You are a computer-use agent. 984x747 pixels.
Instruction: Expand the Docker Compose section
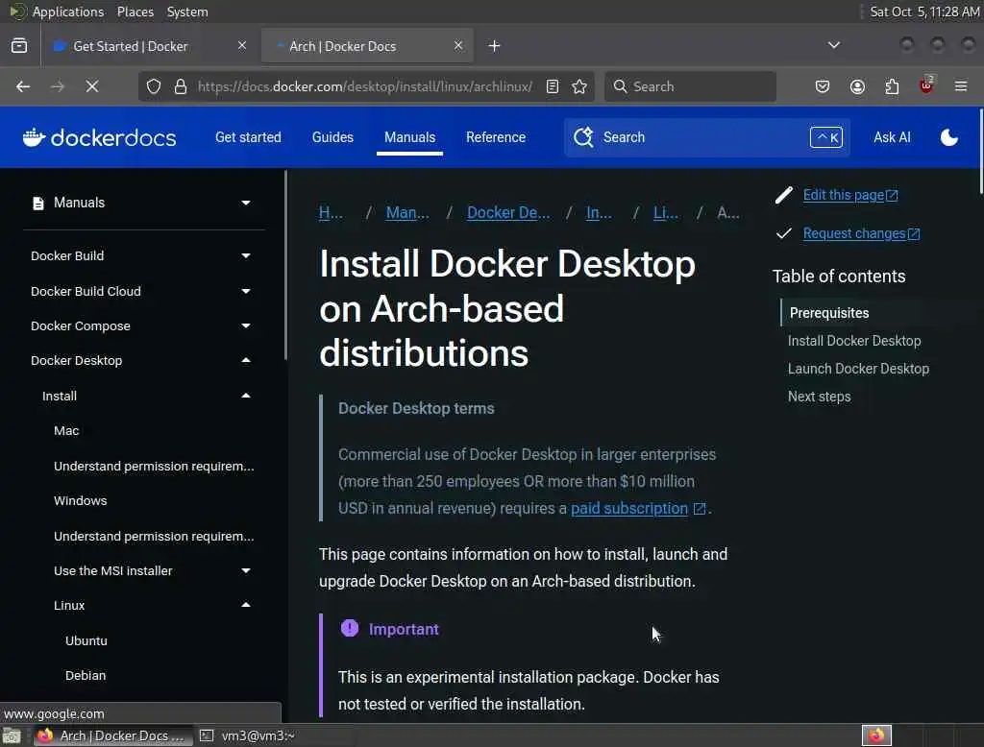click(246, 325)
